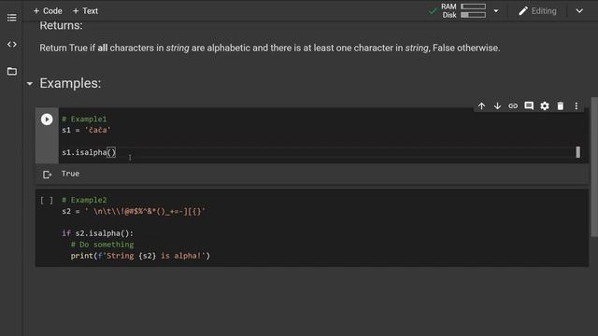This screenshot has width=598, height=336.
Task: Open the runtime connection dropdown arrow
Action: pos(496,11)
